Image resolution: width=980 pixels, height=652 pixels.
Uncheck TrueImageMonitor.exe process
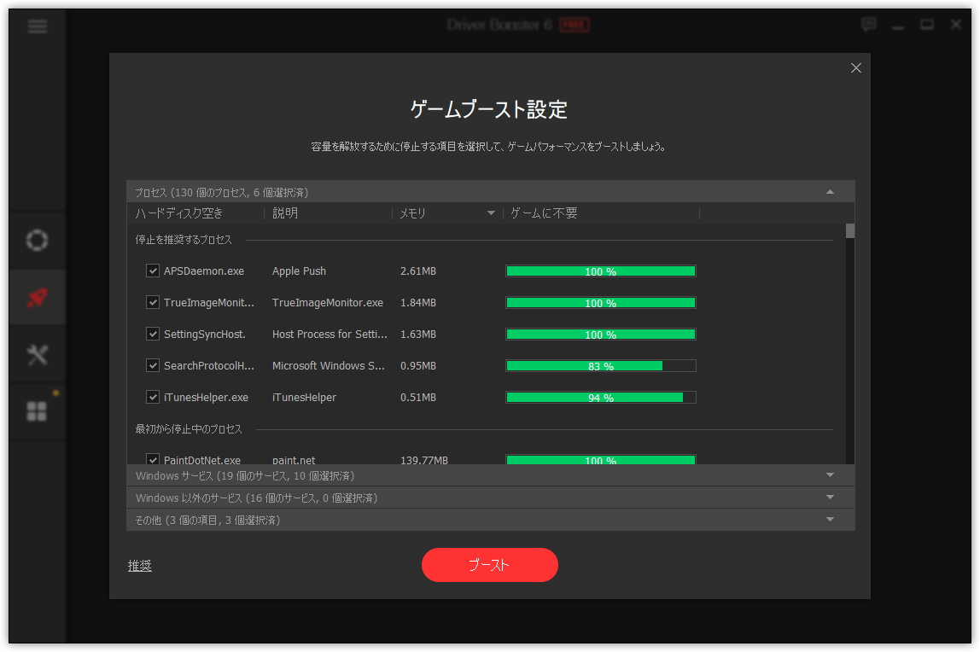click(x=153, y=302)
